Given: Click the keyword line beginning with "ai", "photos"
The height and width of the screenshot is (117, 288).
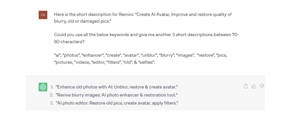Looking at the screenshot, I should point(140,55).
